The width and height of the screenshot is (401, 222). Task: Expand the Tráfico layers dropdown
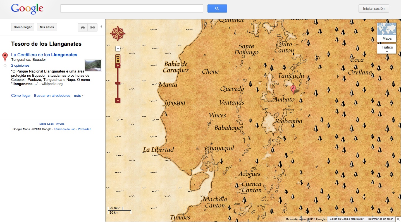pos(387,49)
